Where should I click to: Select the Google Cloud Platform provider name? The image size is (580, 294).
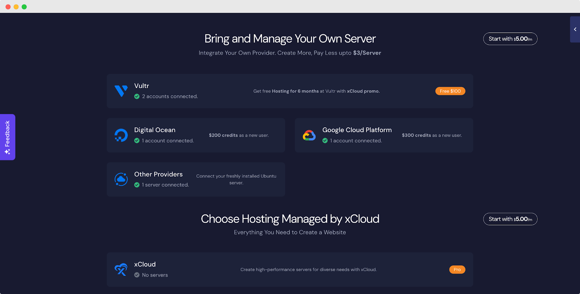[x=357, y=130]
